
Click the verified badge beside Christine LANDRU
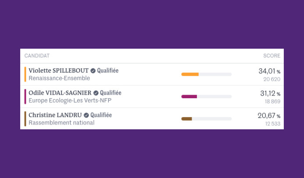(86, 115)
